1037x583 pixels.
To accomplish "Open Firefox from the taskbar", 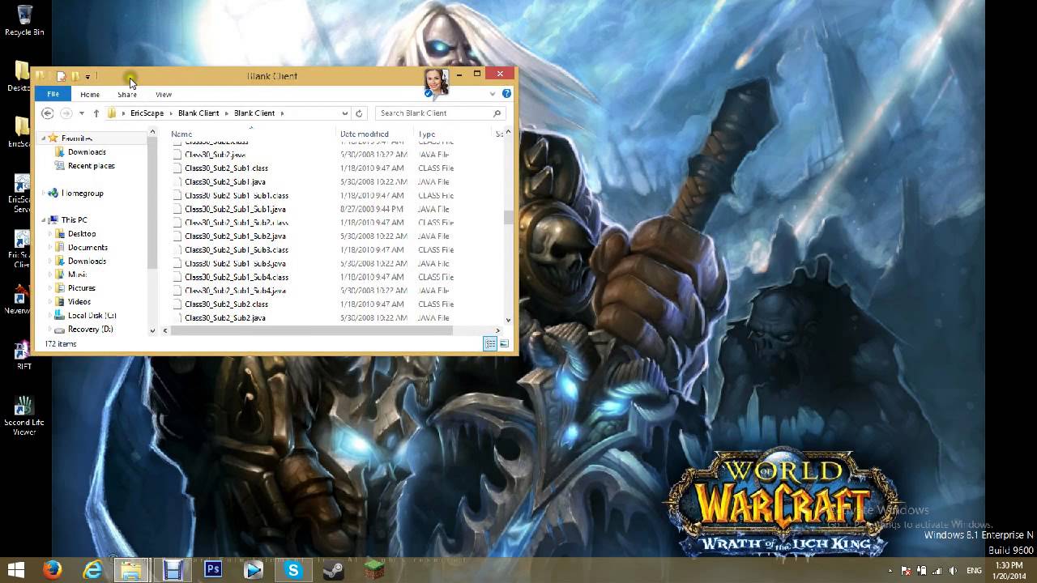I will 53,570.
